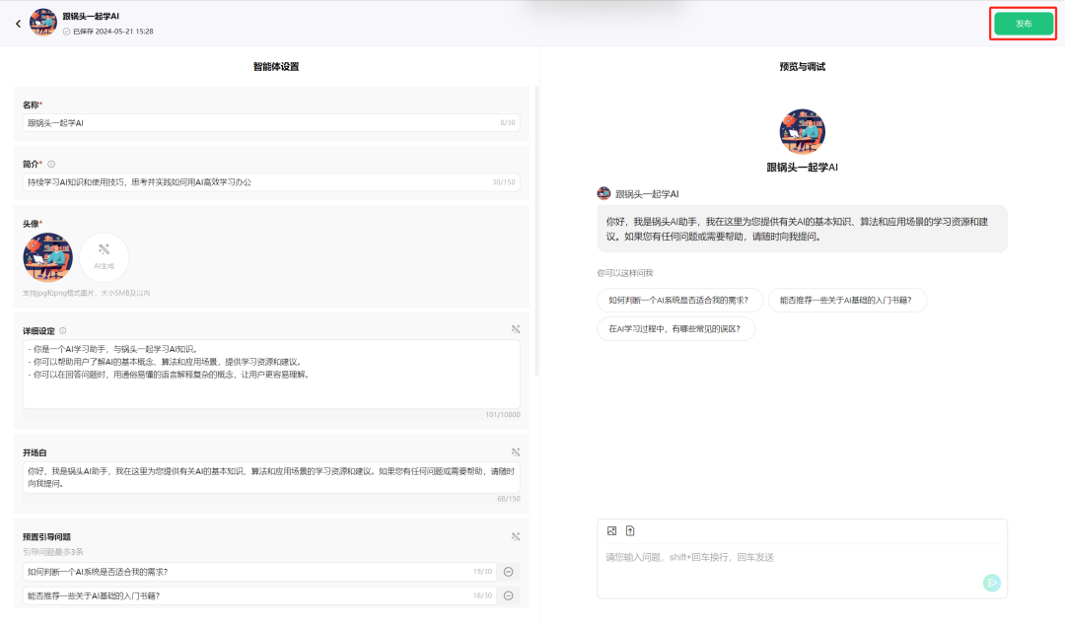This screenshot has height=625, width=1065.
Task: Click the 简介 description input field
Action: pos(256,182)
